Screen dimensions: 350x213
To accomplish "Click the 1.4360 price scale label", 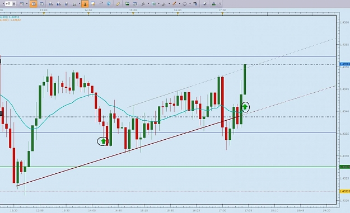I will coord(345,22).
